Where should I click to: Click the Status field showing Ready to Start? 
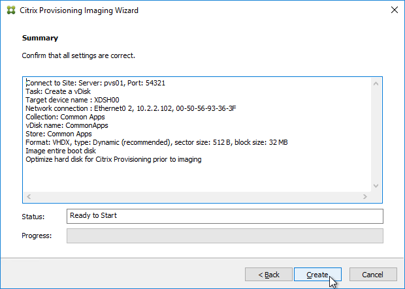click(225, 216)
